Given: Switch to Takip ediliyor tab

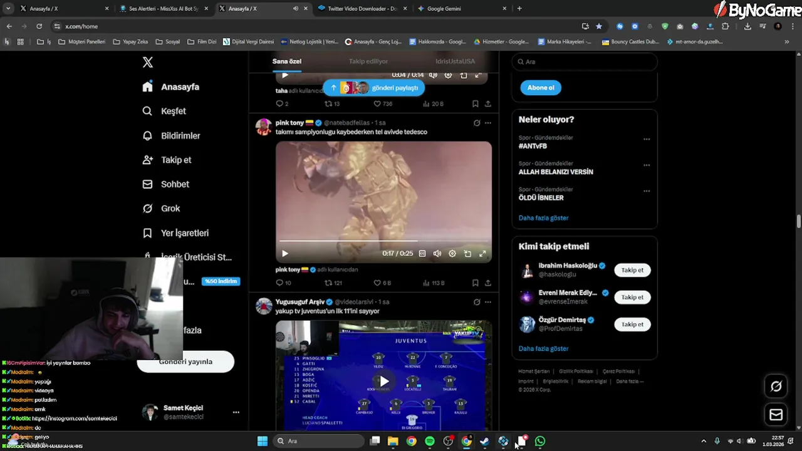Looking at the screenshot, I should (x=368, y=61).
